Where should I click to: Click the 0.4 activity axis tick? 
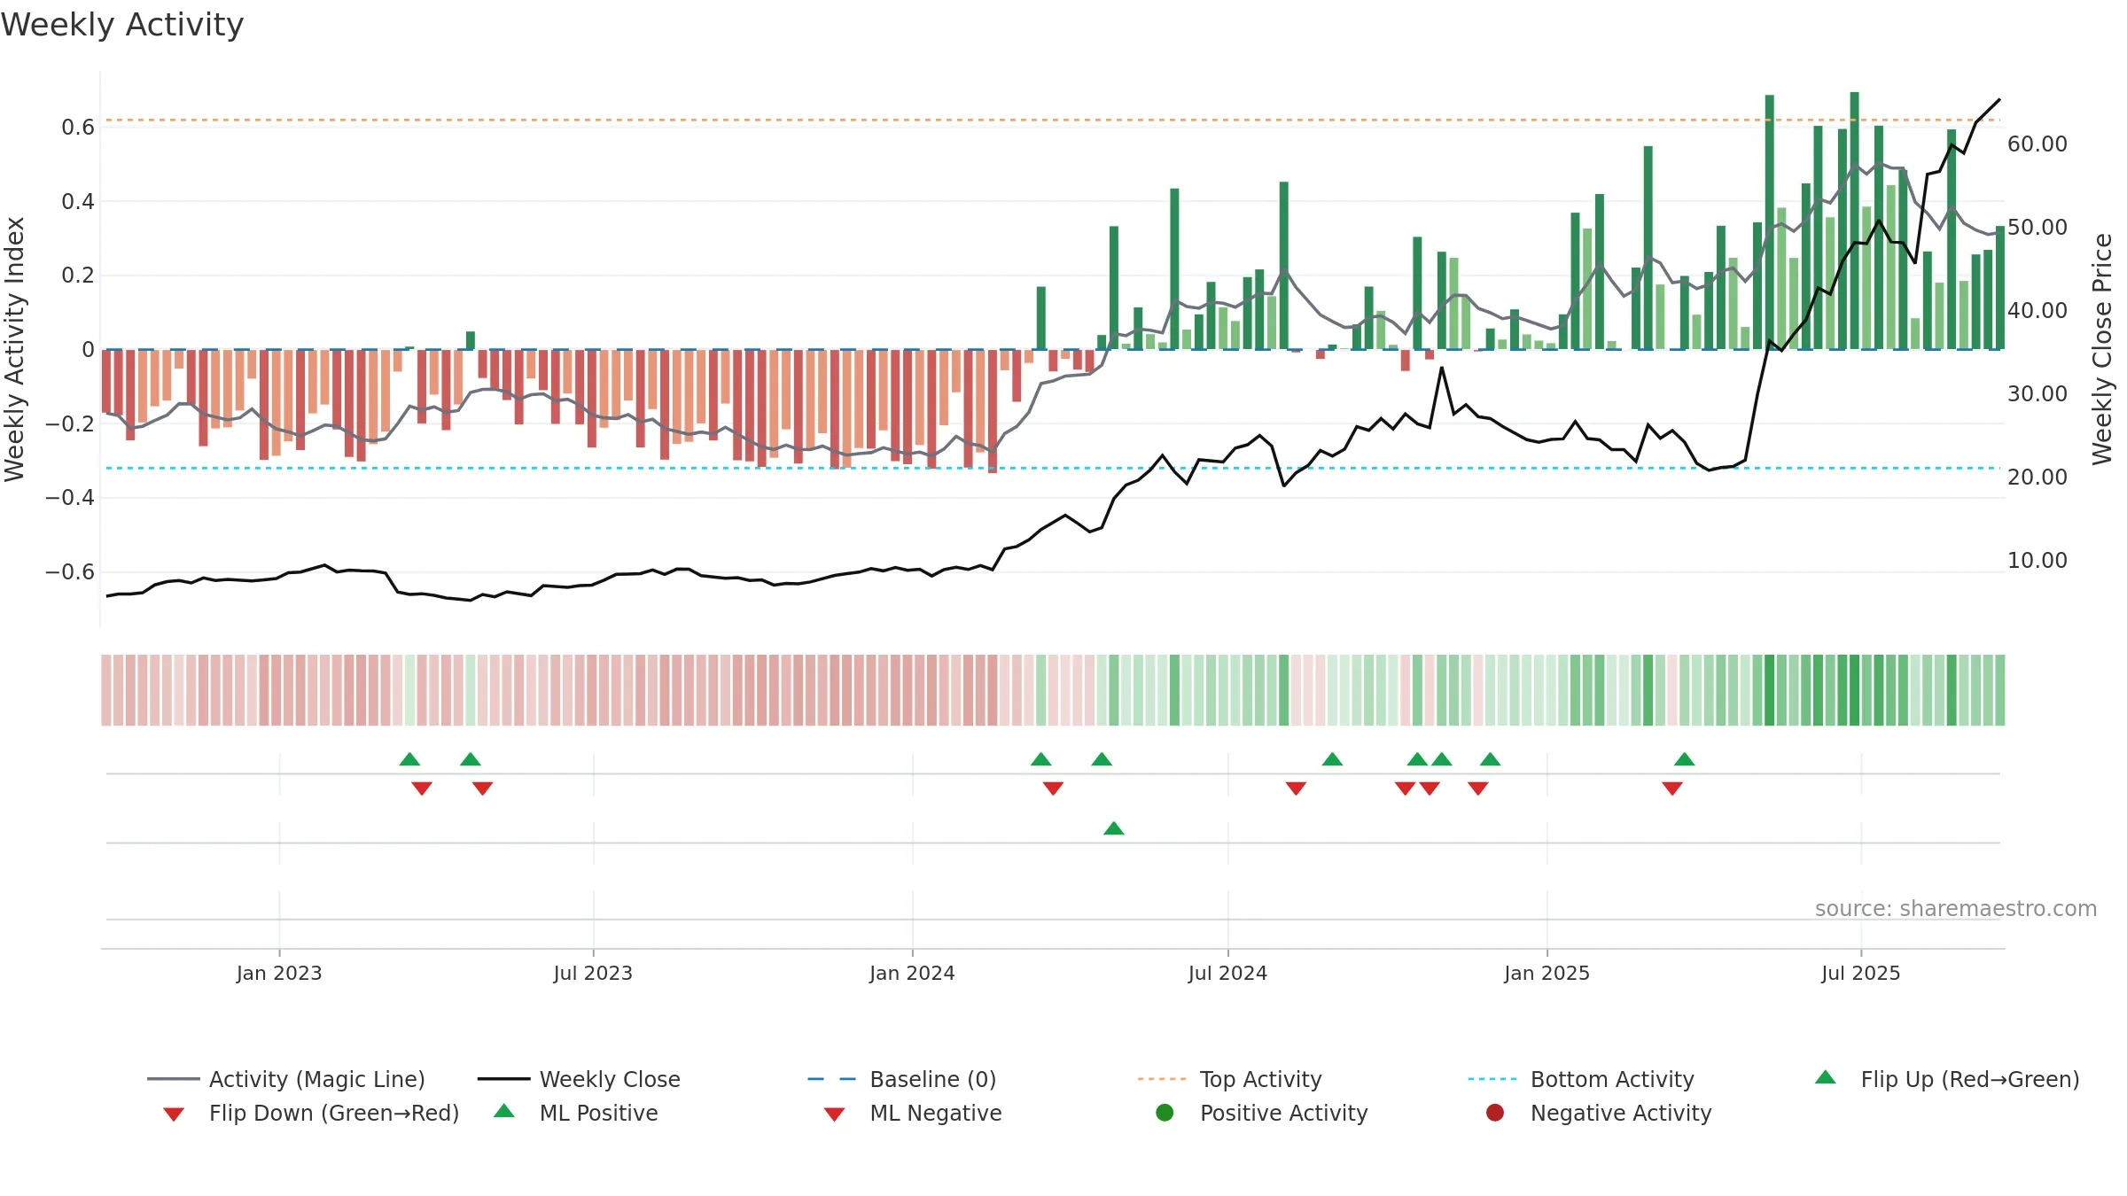(x=78, y=202)
